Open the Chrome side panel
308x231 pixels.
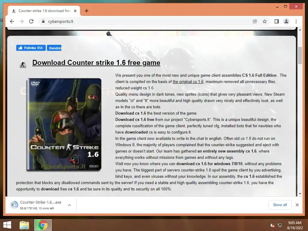pos(277,21)
